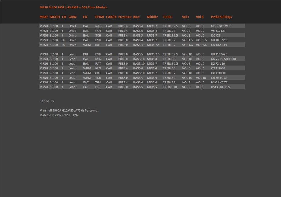Click pedal settings 'G6 V5 T9 M10 B10'

pos(223,59)
